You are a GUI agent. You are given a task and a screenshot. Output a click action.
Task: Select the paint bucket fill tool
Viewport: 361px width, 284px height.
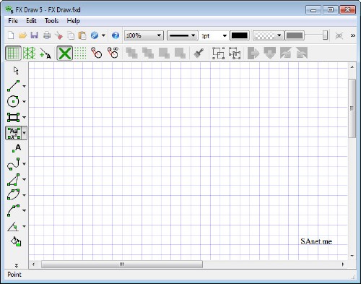(x=16, y=241)
